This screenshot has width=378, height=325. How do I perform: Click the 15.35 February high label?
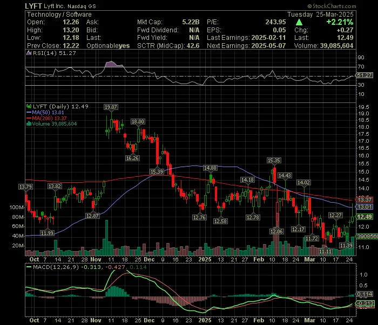click(x=274, y=161)
